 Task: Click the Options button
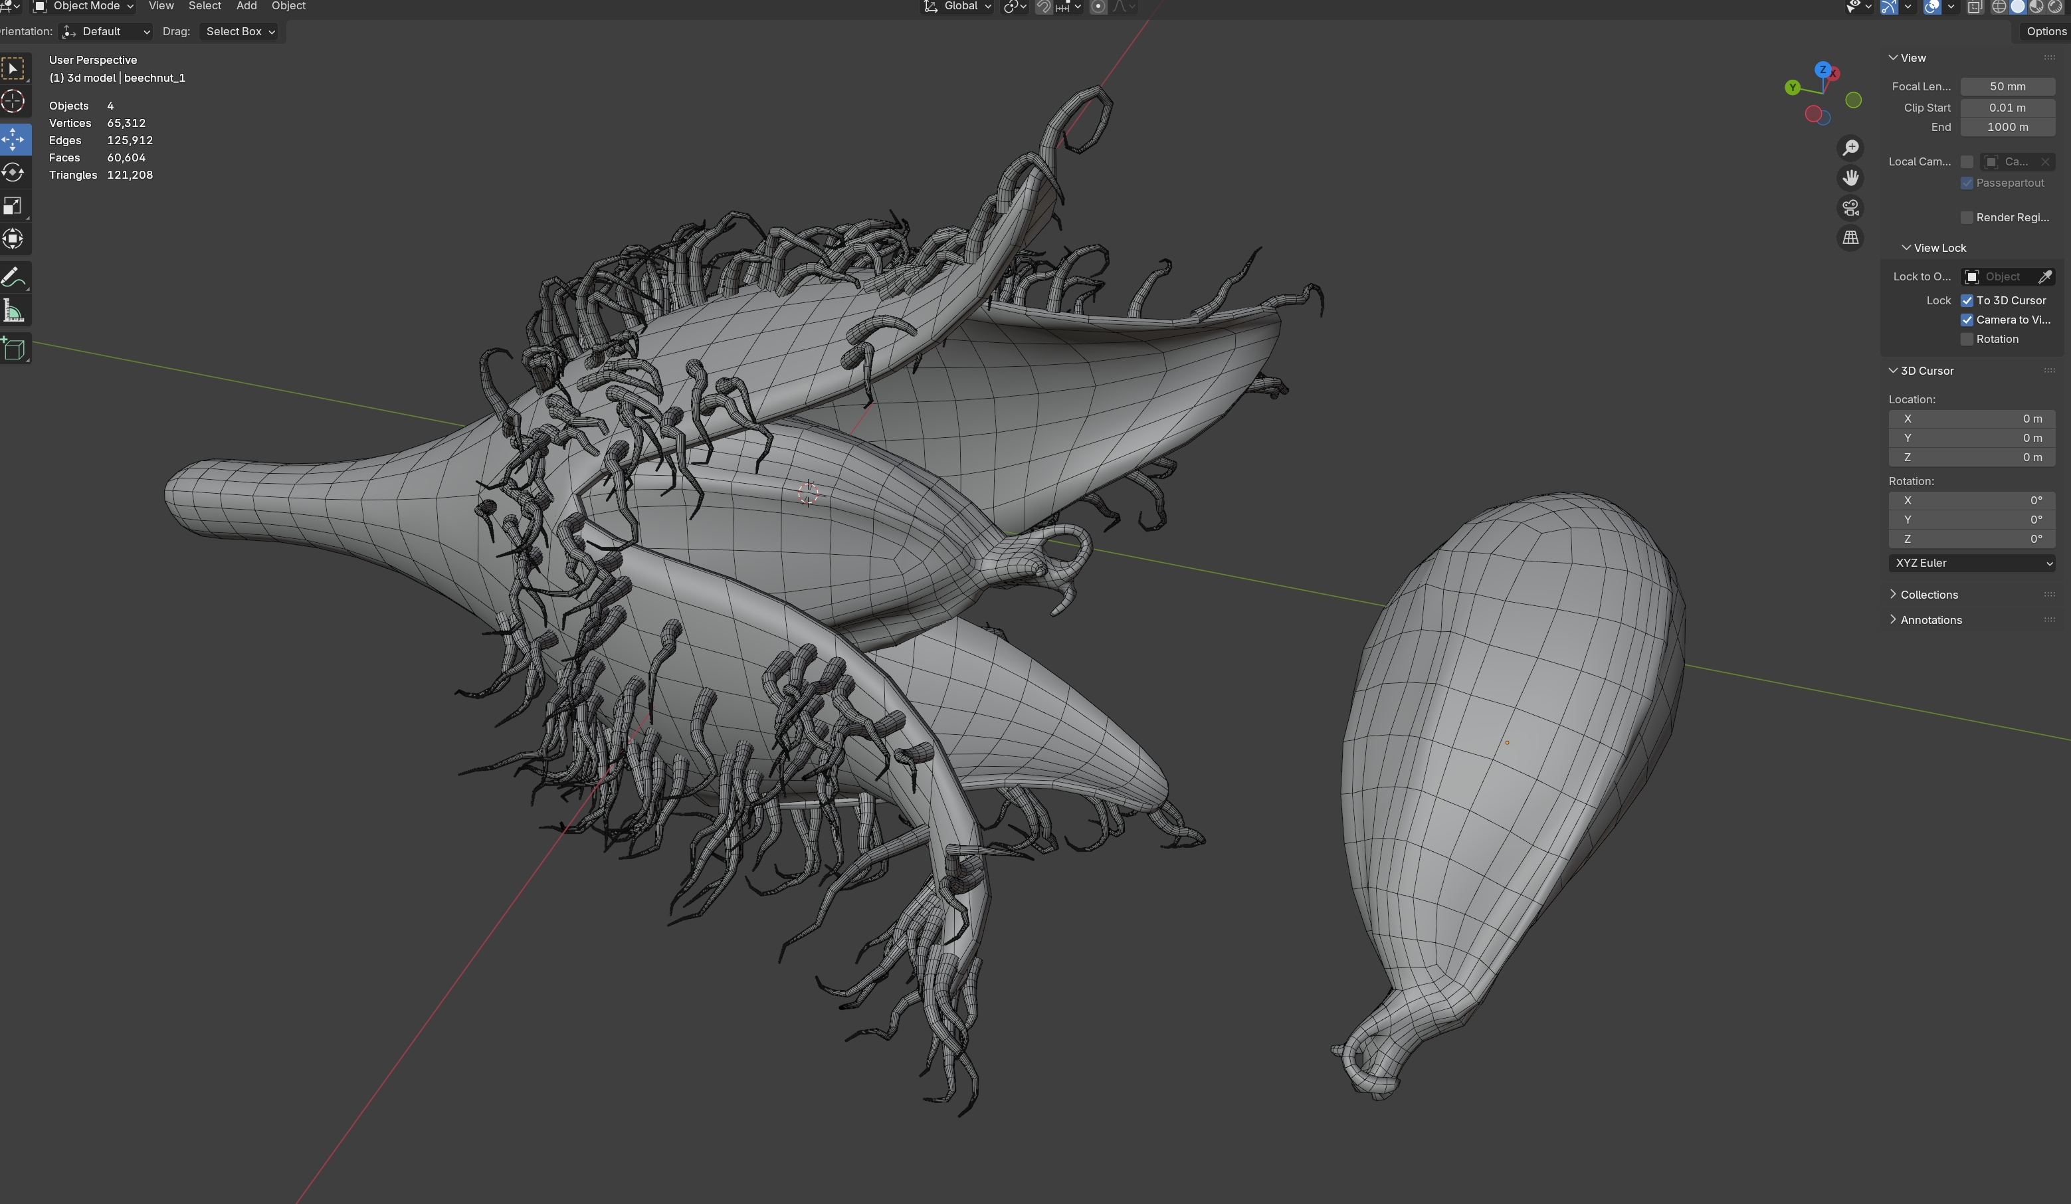coord(2044,31)
